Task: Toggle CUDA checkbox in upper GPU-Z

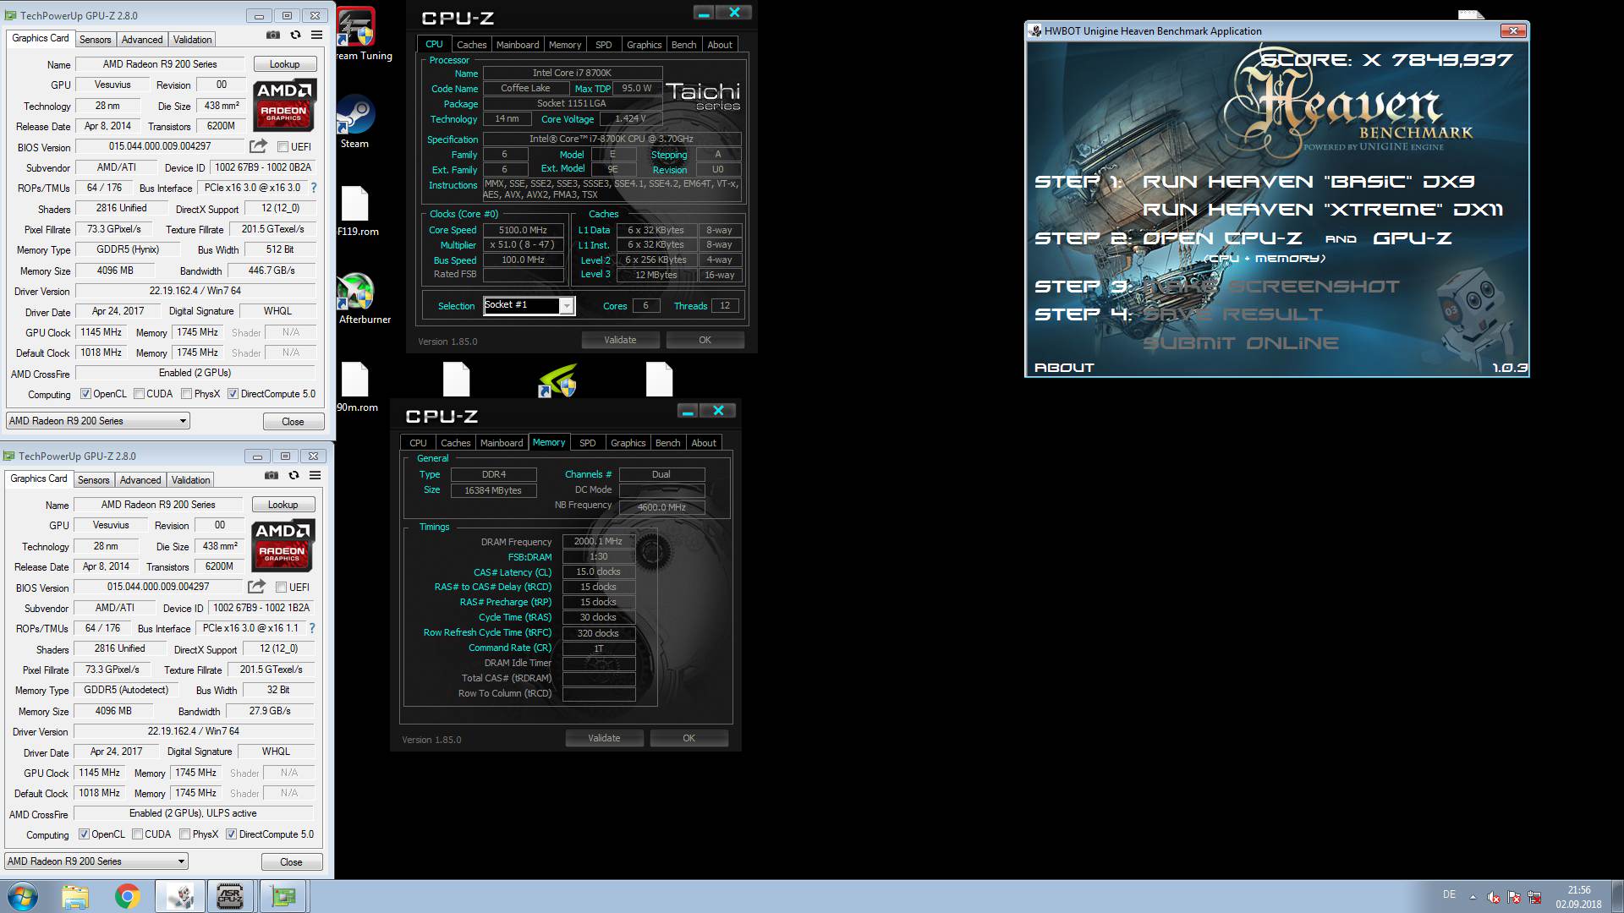Action: [x=139, y=394]
